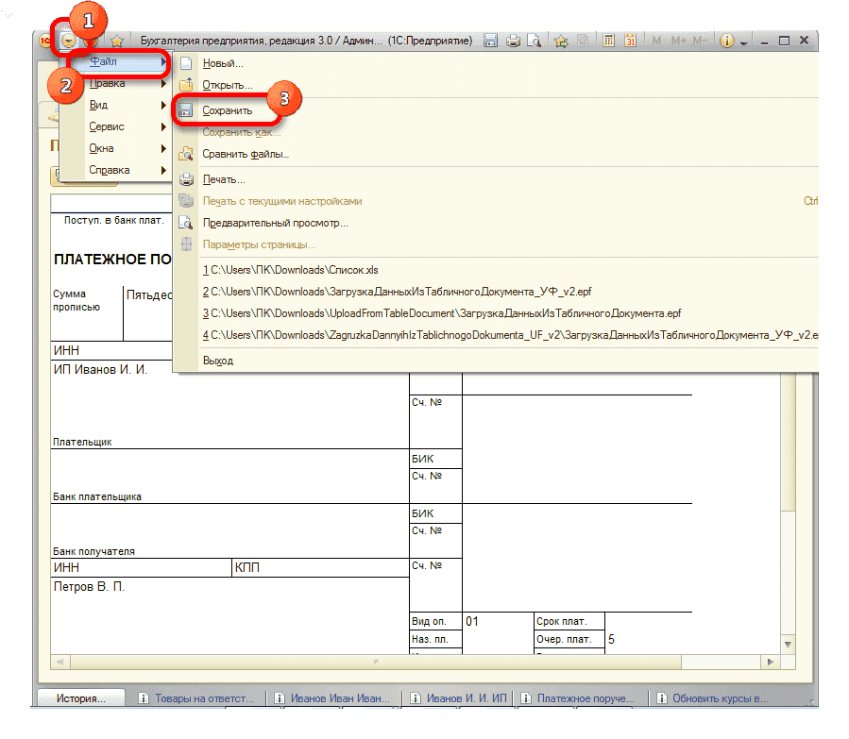Screen dimensions: 849x739
Task: Open dropdown arrow next to info icon
Action: [x=744, y=42]
